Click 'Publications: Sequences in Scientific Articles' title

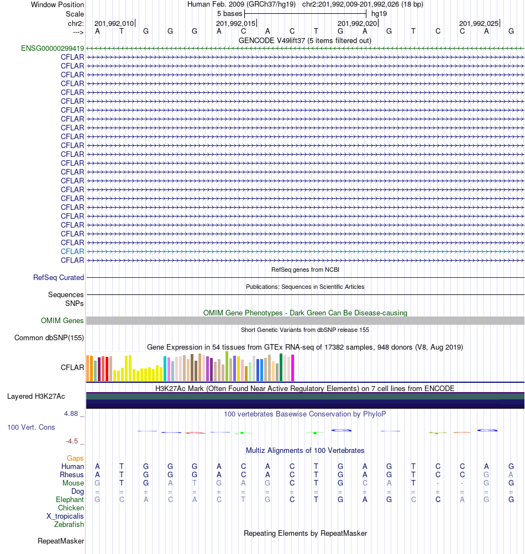tap(305, 287)
